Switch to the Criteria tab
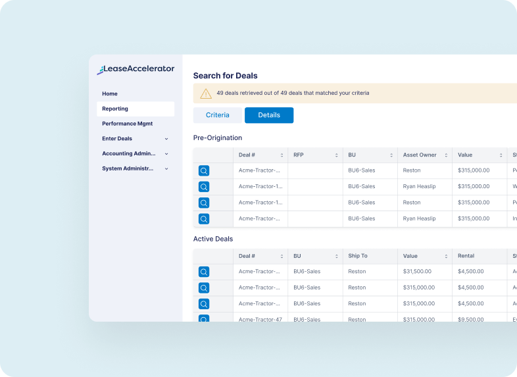Image resolution: width=517 pixels, height=377 pixels. click(x=218, y=115)
